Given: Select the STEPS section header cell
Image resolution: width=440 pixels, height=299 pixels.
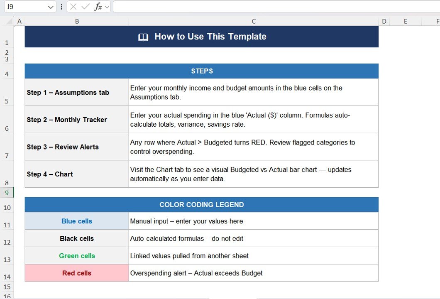Looking at the screenshot, I should pos(202,71).
